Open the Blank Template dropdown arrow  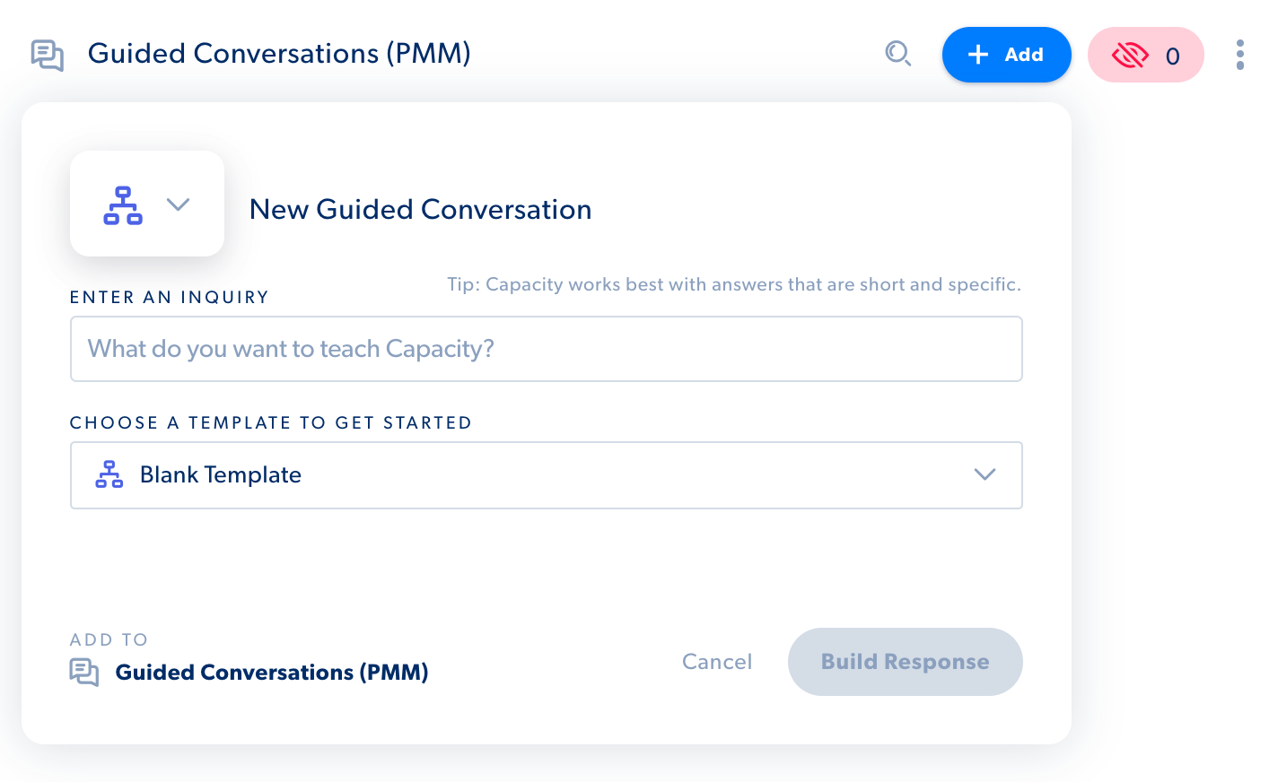(985, 474)
